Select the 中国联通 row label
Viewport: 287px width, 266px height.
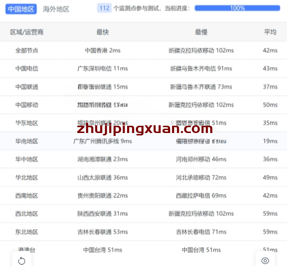coord(27,87)
